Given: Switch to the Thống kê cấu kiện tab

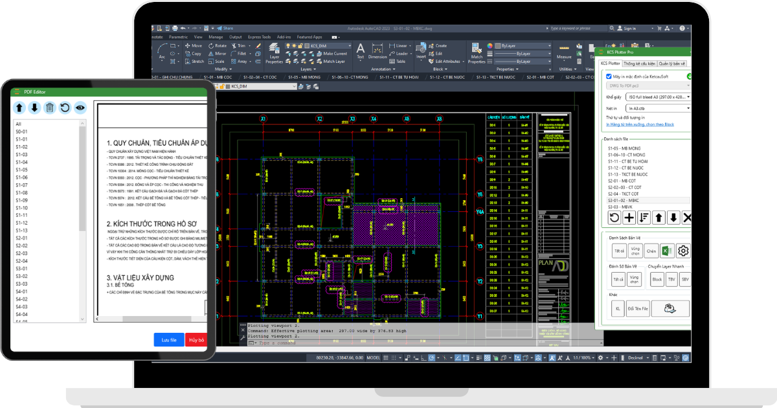Looking at the screenshot, I should coord(639,63).
